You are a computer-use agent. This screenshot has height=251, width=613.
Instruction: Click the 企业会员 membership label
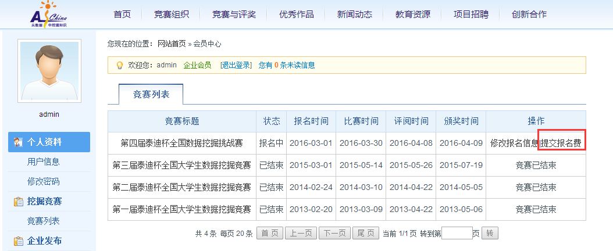(x=197, y=65)
